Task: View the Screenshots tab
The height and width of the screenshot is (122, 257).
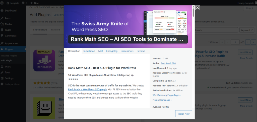Action: 127,51
